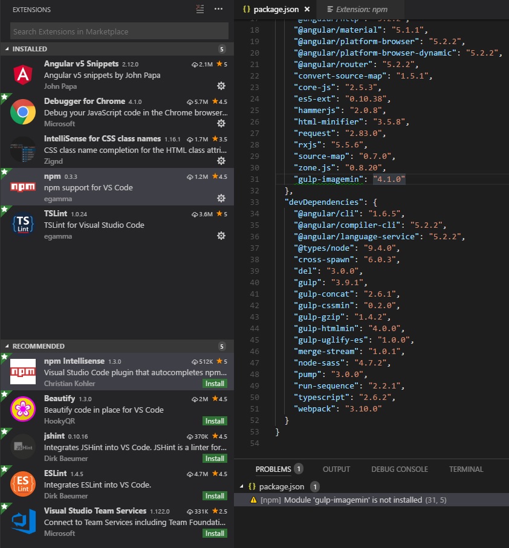Click the Visual Studio Team Services logo

[24, 521]
